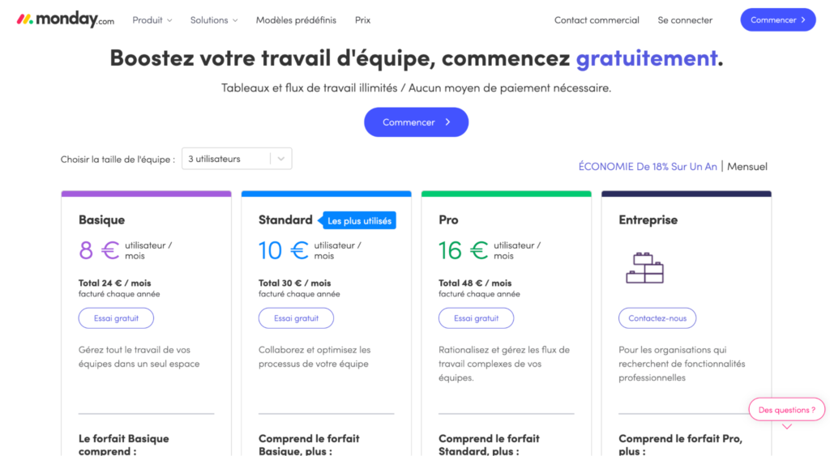The image size is (830, 456).
Task: Click Contactez-nous in the Entreprise plan
Action: [x=657, y=318]
